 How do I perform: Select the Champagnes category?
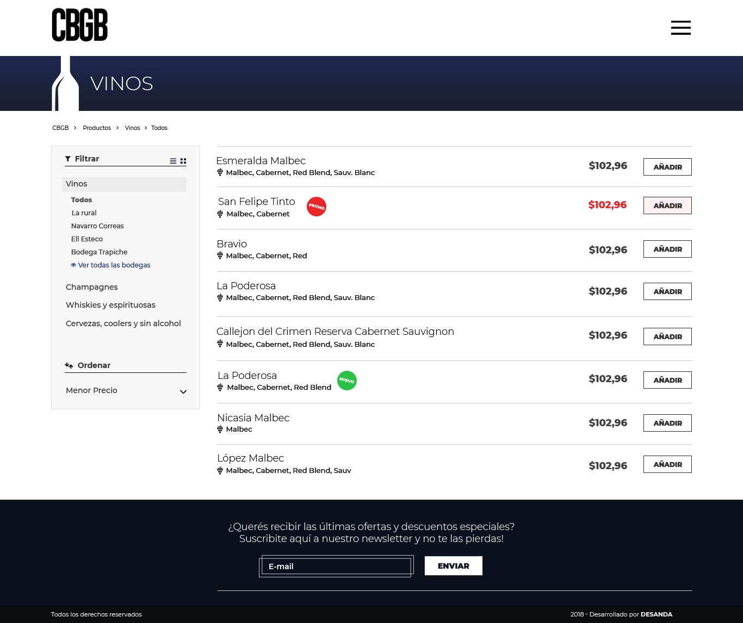[x=91, y=287]
